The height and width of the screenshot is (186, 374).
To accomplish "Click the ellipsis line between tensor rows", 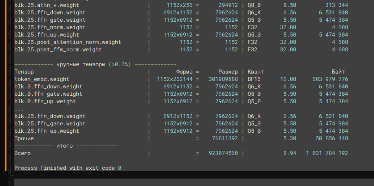I will 19,110.
